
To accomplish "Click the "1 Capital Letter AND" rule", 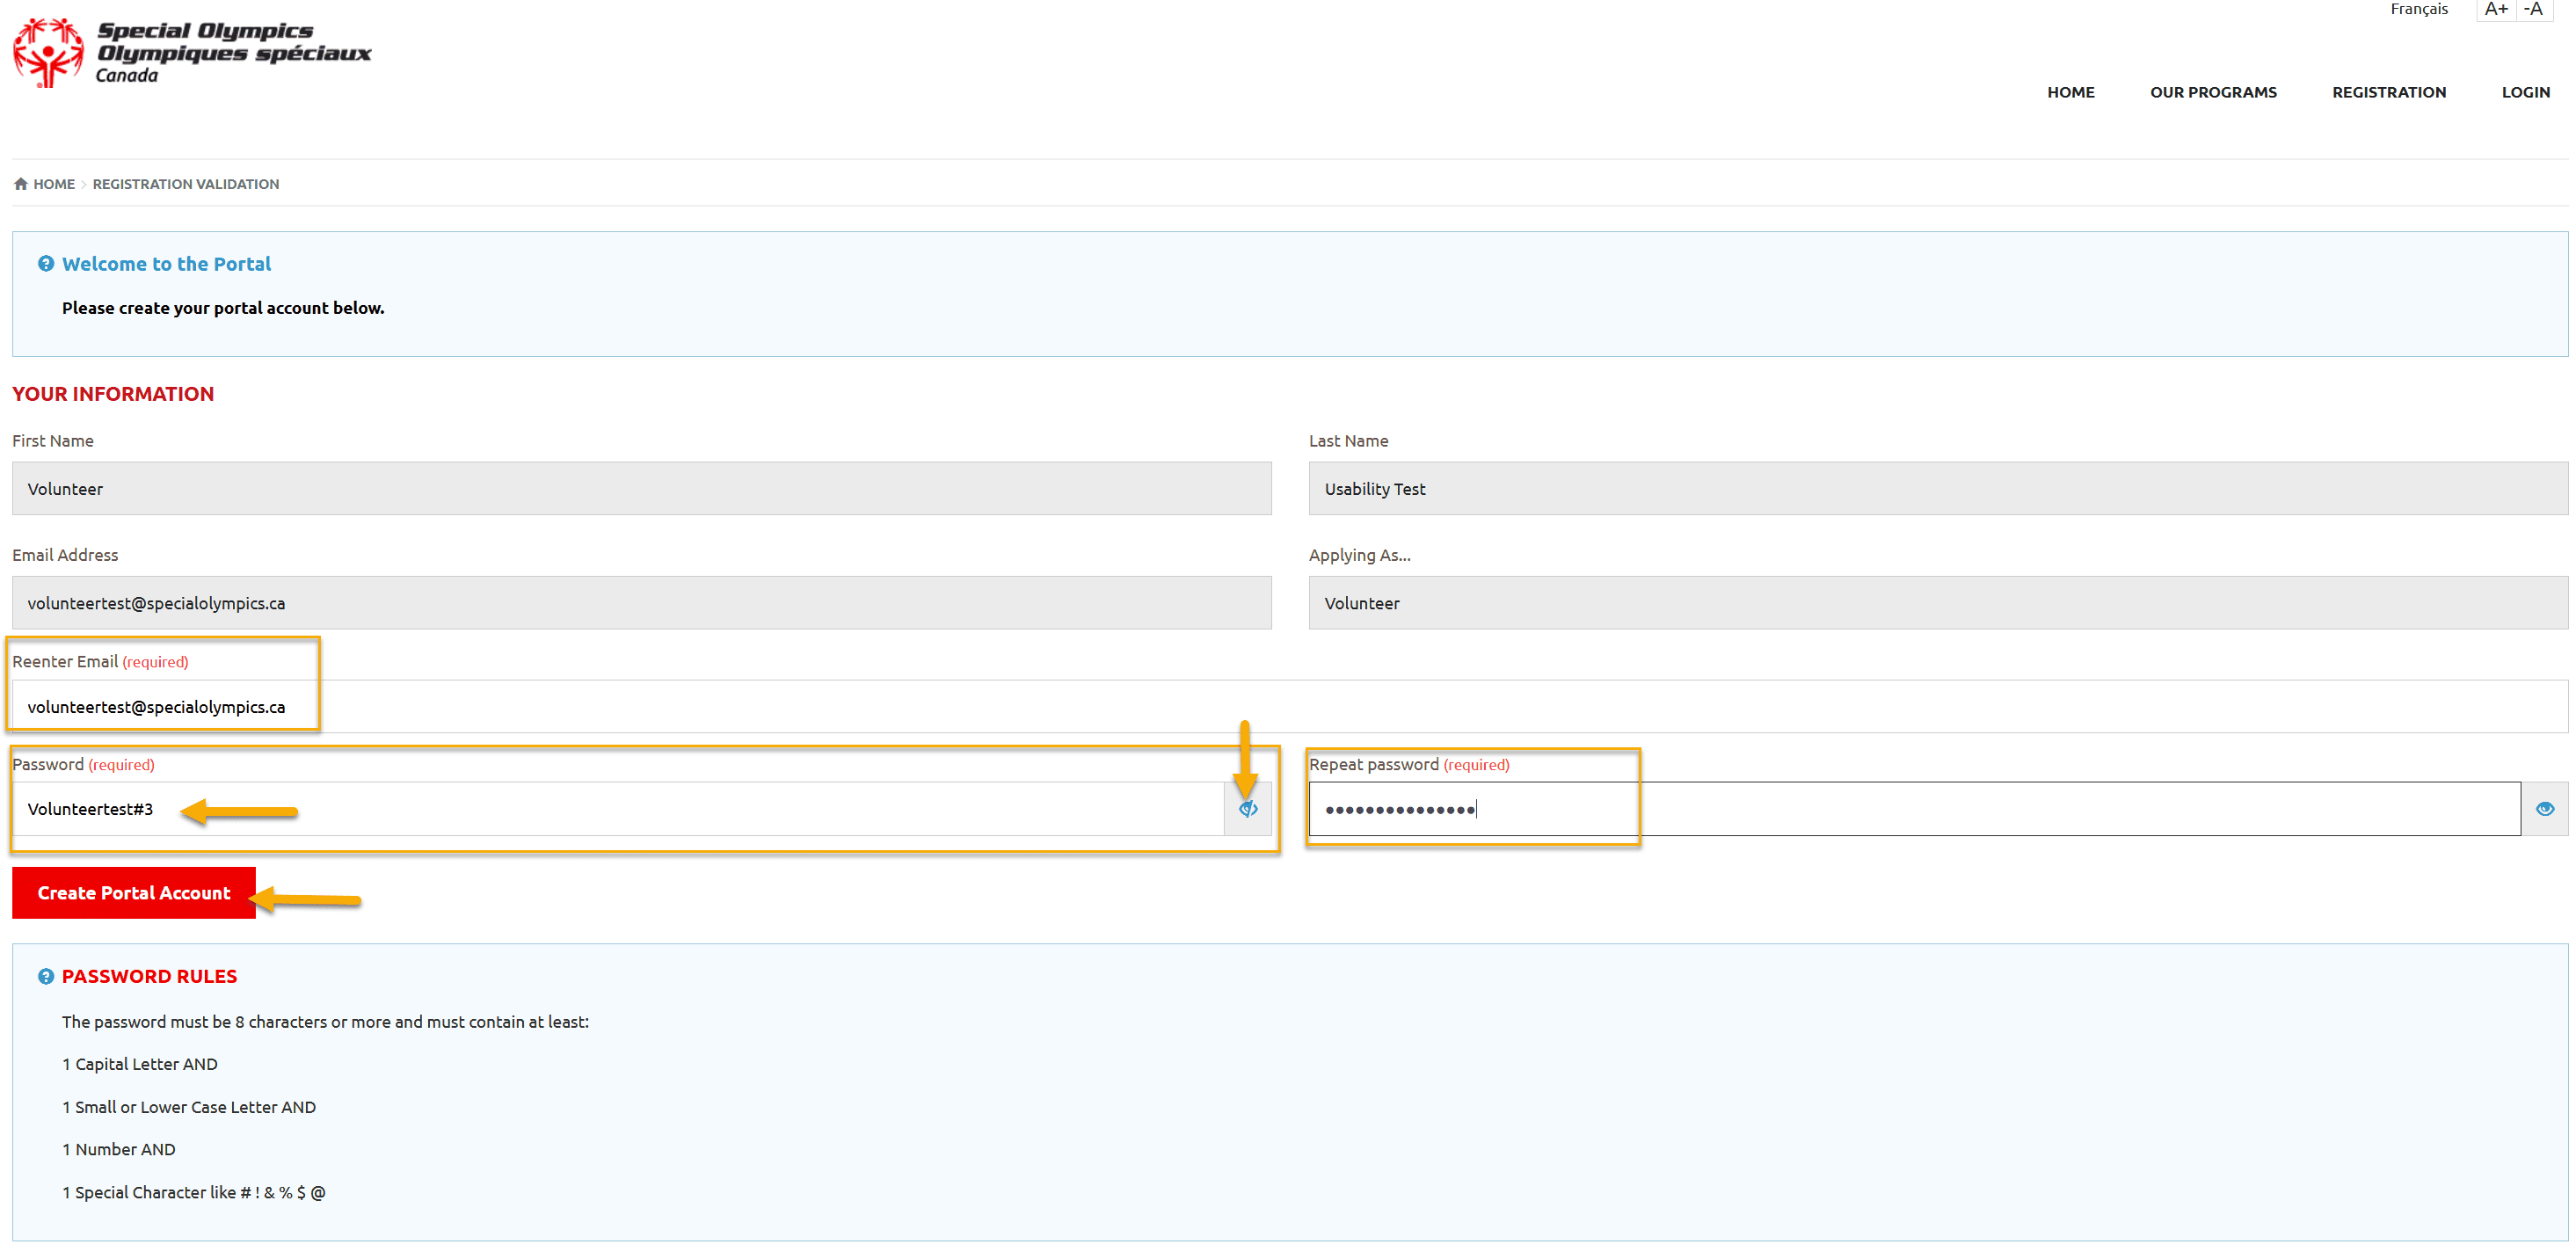I will pyautogui.click(x=140, y=1064).
